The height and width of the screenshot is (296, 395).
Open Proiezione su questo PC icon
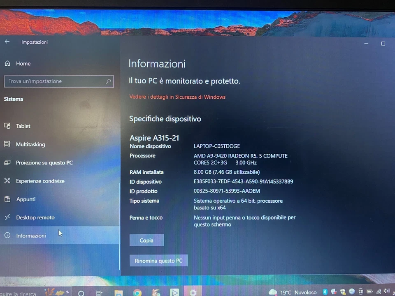[7, 162]
